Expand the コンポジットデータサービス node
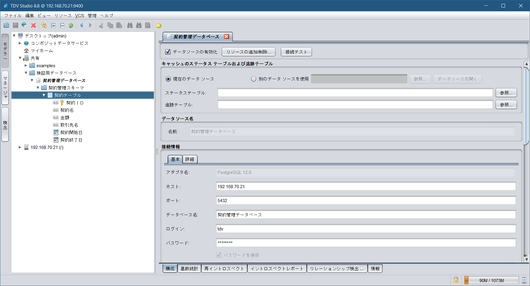 [x=20, y=43]
